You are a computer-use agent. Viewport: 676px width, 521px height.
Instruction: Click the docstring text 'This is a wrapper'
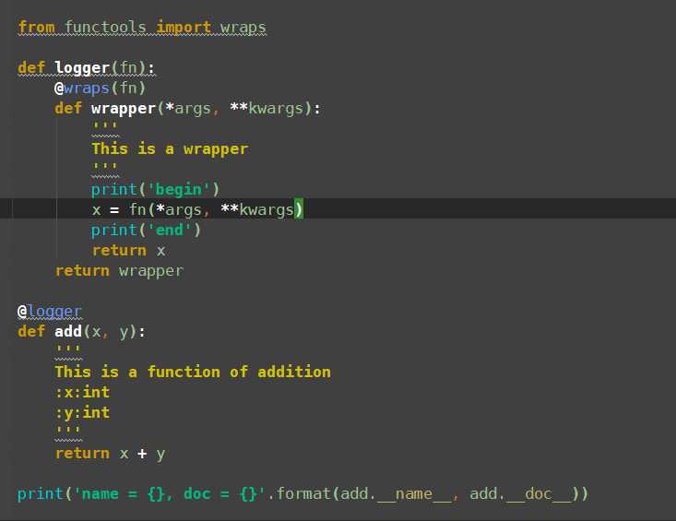(170, 148)
